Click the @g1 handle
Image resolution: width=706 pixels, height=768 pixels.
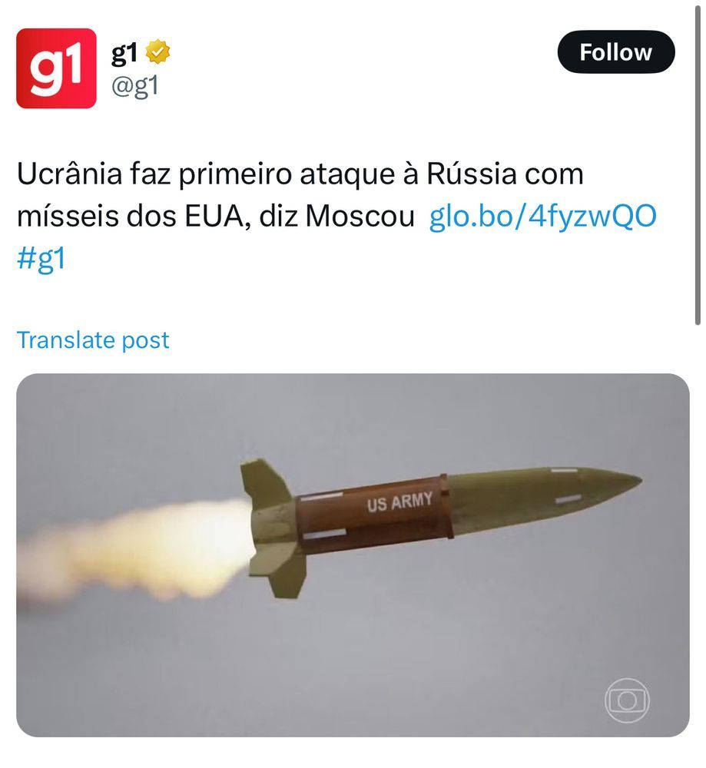134,86
